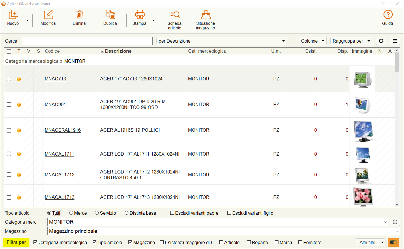
Task: Open the 'per Descrizione' search dropdown
Action: tap(222, 41)
